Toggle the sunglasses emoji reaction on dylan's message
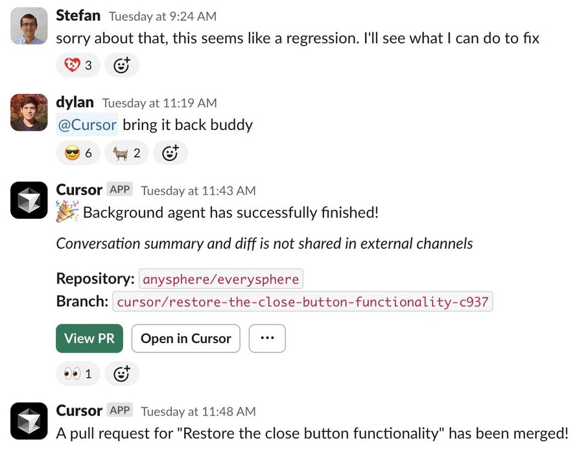Screen dimensions: 577x453 point(78,153)
